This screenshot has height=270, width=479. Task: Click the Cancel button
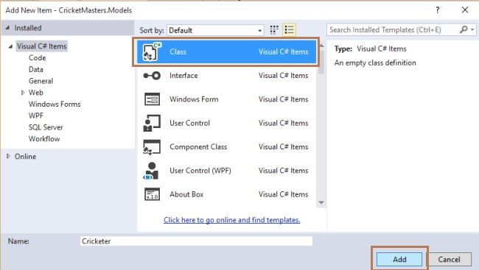(449, 259)
